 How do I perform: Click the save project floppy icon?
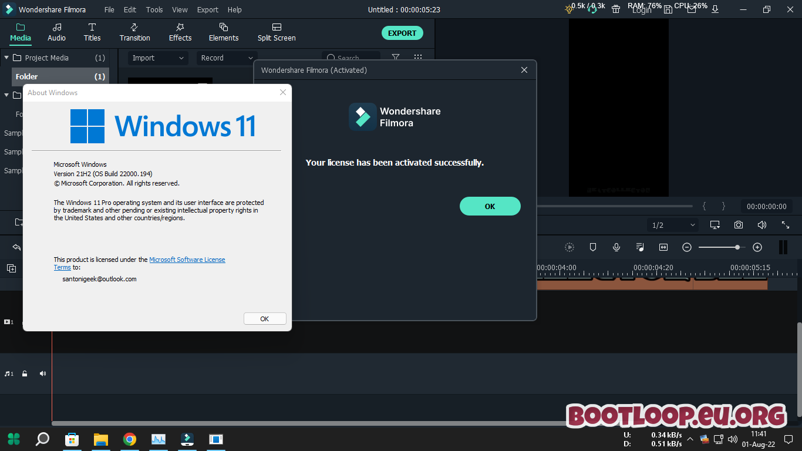click(668, 9)
